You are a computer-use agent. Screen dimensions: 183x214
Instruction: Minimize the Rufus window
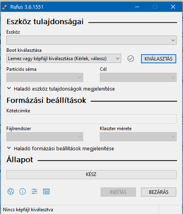pyautogui.click(x=137, y=7)
